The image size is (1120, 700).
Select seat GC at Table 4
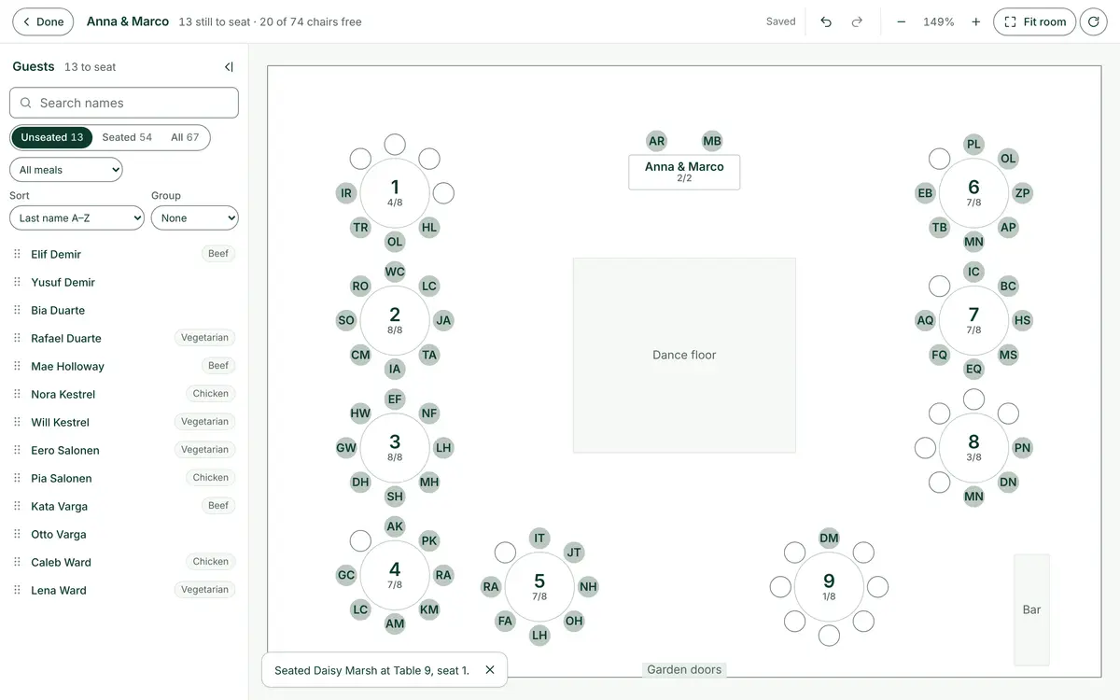346,575
